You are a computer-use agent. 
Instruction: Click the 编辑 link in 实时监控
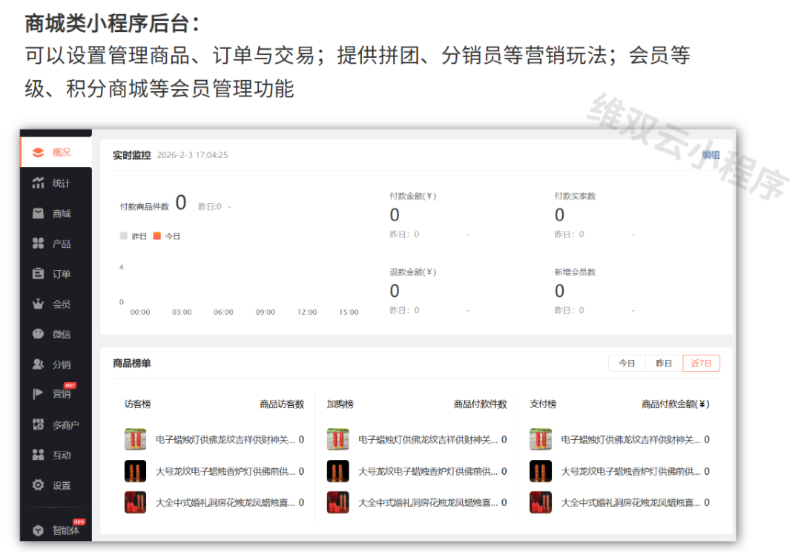711,154
